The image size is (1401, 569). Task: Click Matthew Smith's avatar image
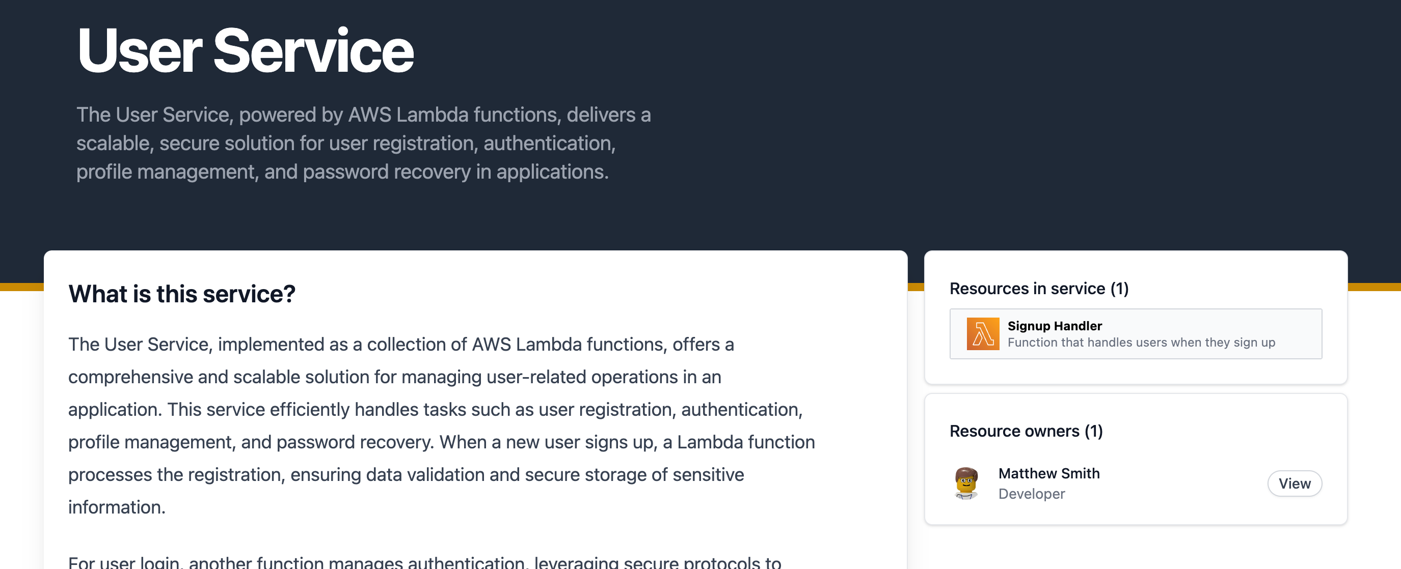[x=966, y=483]
